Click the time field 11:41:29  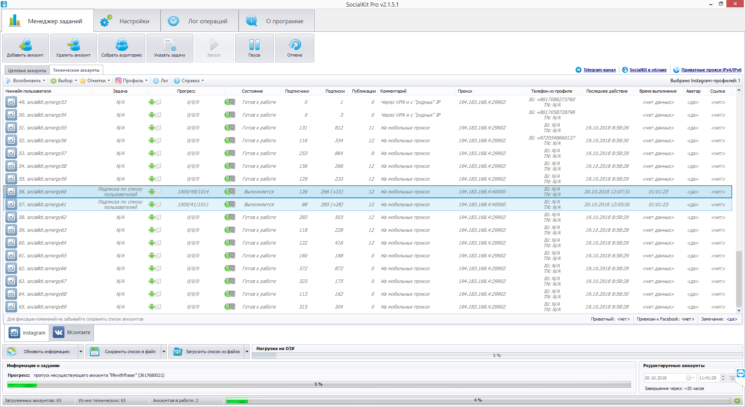pyautogui.click(x=709, y=378)
